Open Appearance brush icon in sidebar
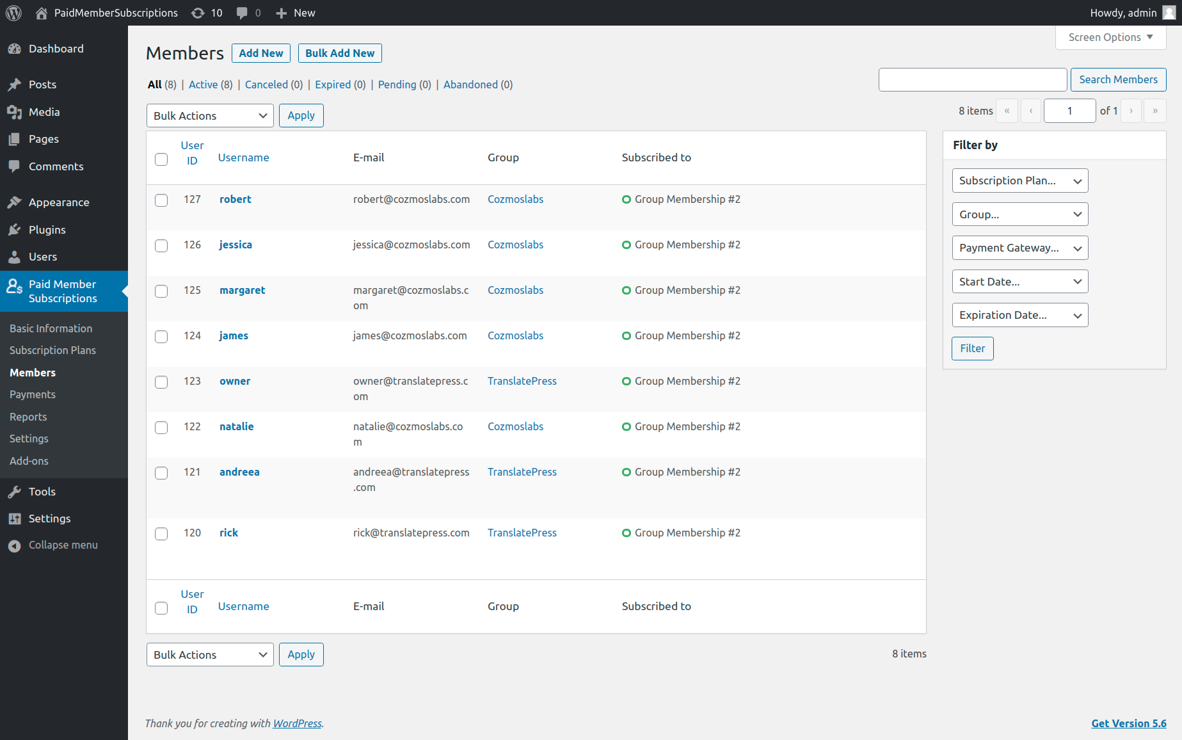 click(x=15, y=202)
